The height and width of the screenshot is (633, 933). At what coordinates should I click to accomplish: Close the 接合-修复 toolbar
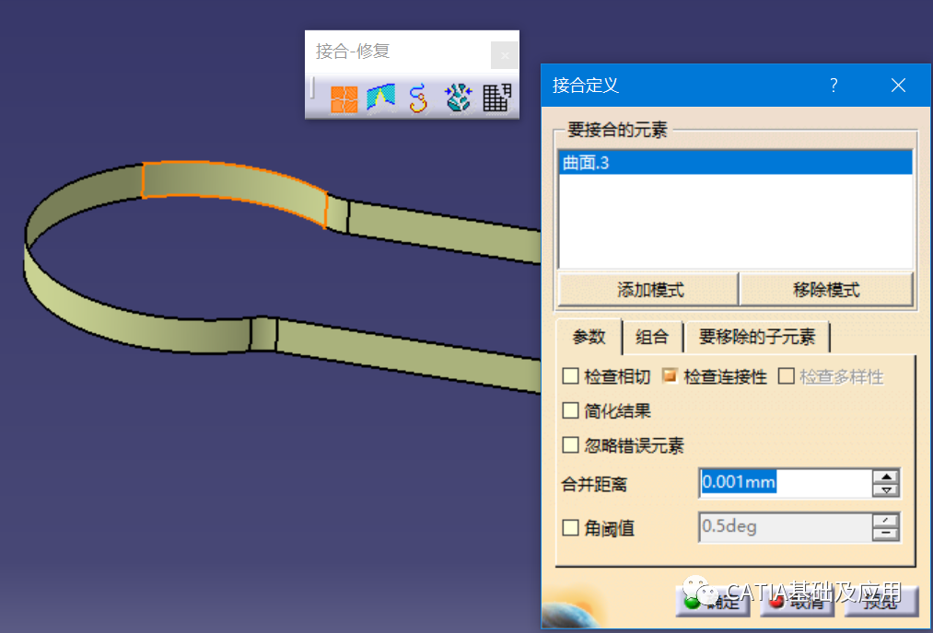(x=505, y=55)
